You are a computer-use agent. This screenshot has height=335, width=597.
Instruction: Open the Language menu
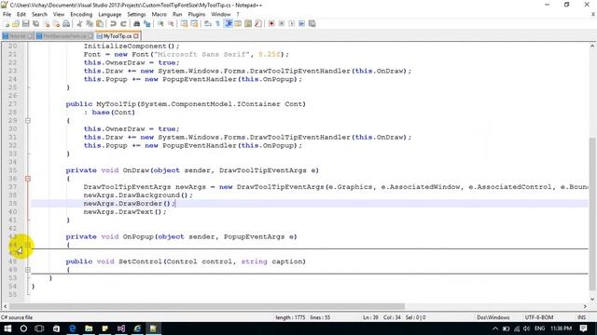pos(110,15)
